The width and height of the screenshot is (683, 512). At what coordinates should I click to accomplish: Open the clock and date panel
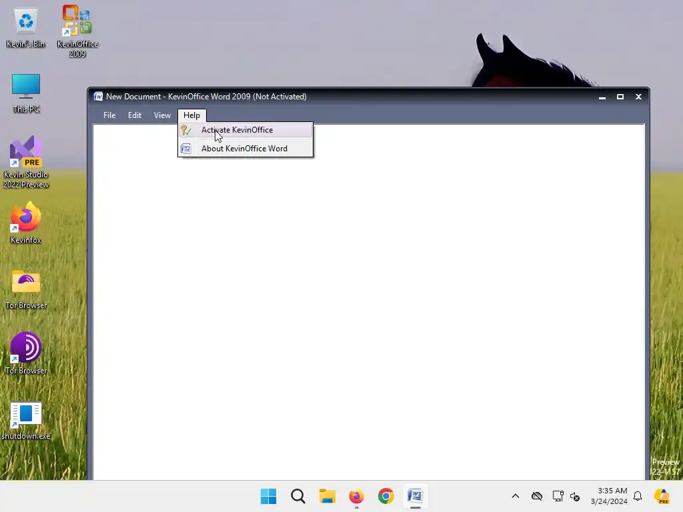609,496
